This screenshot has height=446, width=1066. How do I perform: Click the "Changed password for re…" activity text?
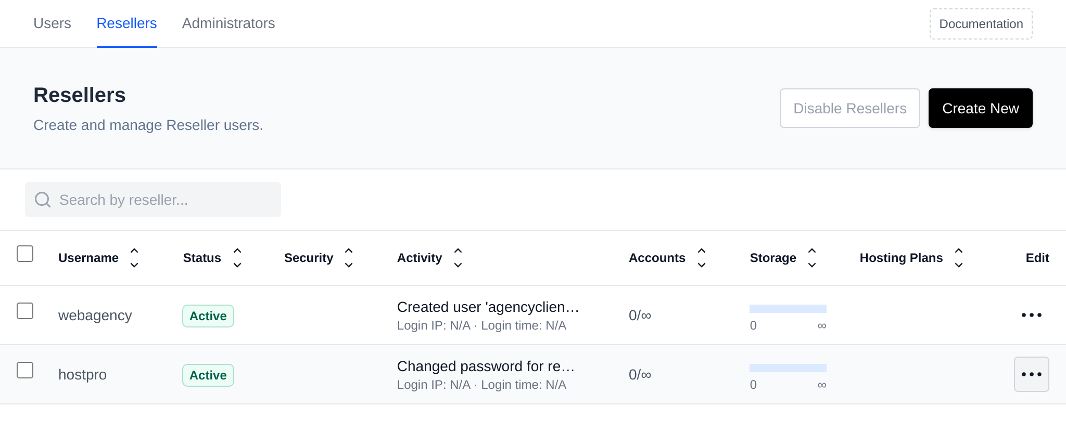[486, 366]
